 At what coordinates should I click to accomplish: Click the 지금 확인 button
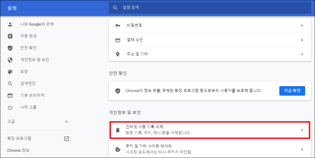pyautogui.click(x=292, y=91)
